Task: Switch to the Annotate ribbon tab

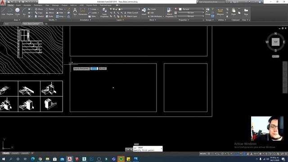Action: coord(27,5)
